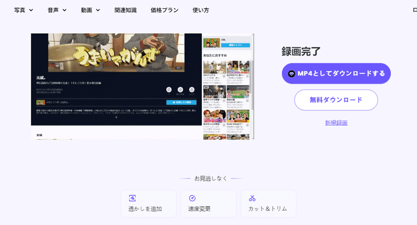This screenshot has width=417, height=225.
Task: Open 価格プラン menu item
Action: coord(165,10)
